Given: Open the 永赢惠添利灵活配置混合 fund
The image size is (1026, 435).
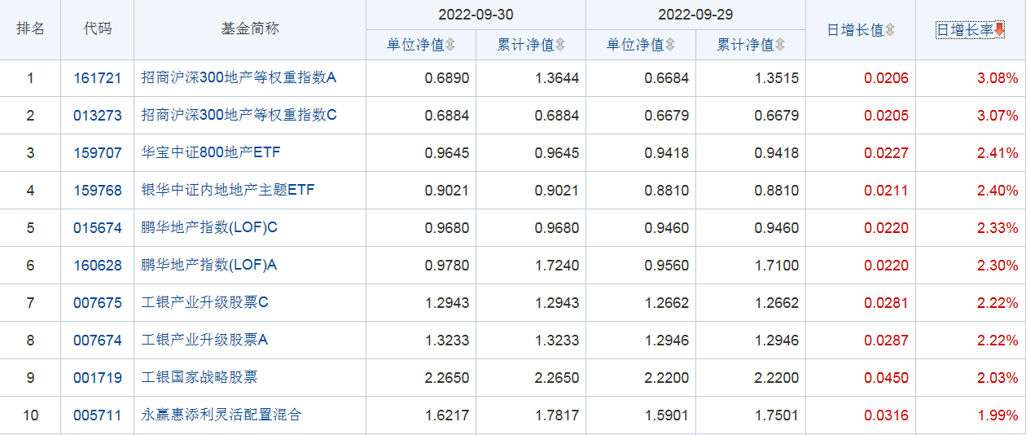Looking at the screenshot, I should click(221, 415).
